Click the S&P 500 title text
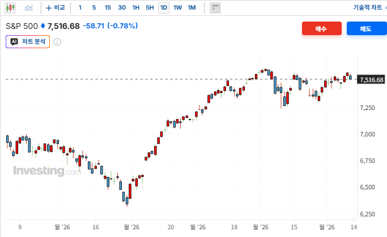The image size is (387, 237). point(22,26)
